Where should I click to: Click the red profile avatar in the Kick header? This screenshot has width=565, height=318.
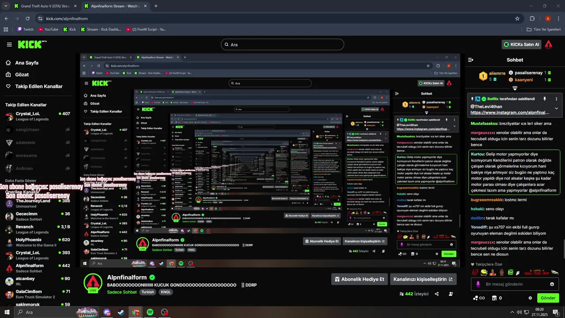tap(549, 44)
